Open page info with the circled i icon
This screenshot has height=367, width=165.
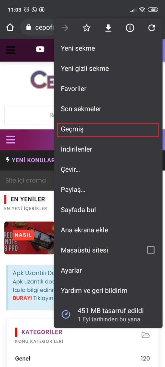coord(130,28)
